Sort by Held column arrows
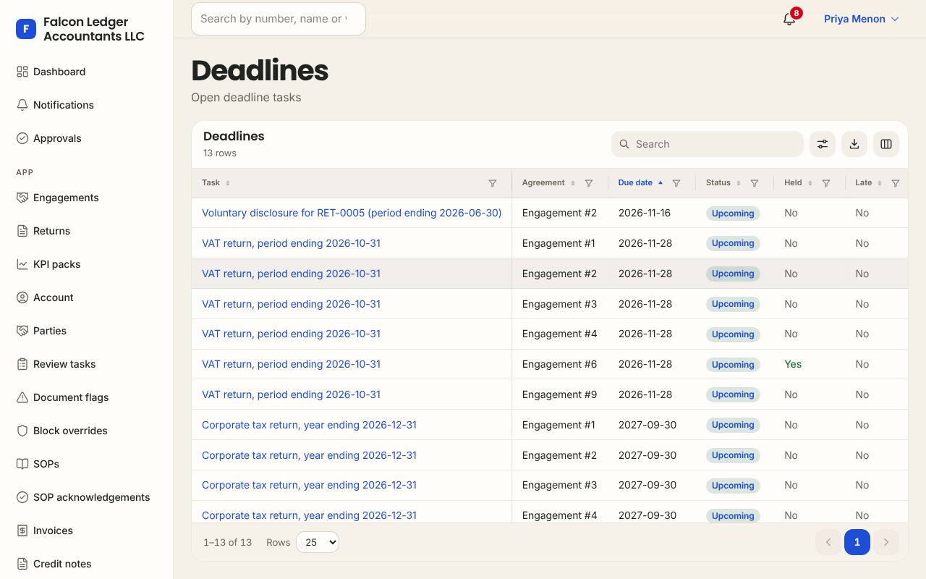Image resolution: width=926 pixels, height=579 pixels. [810, 183]
